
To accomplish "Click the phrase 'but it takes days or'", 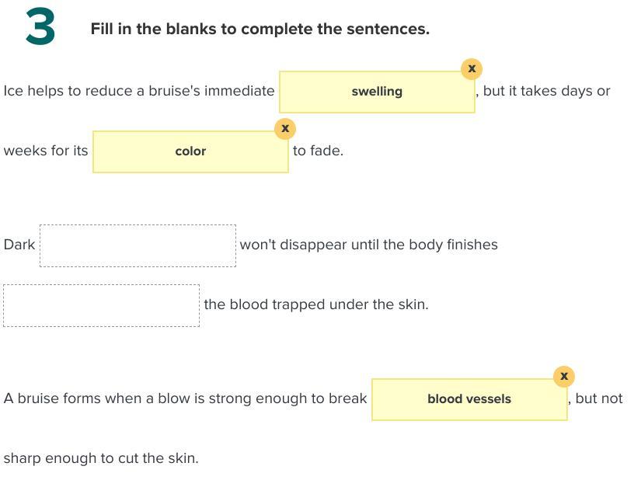I will click(x=546, y=91).
